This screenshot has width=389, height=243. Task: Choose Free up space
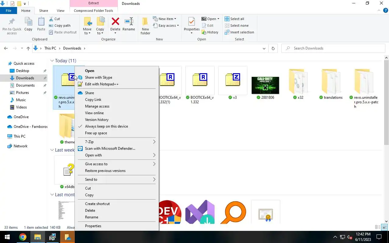pyautogui.click(x=117, y=133)
